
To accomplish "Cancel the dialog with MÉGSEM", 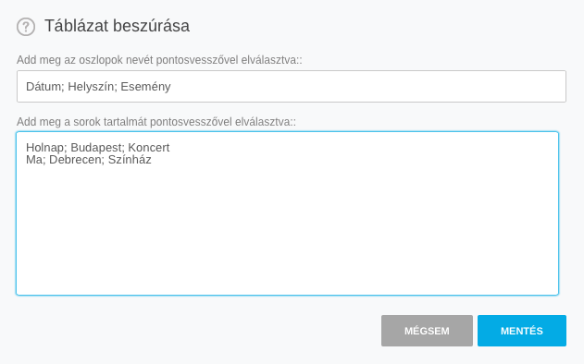I will pos(427,331).
